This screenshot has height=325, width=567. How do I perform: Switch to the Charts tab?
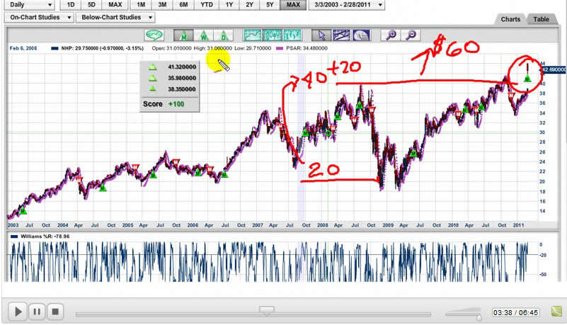[510, 19]
